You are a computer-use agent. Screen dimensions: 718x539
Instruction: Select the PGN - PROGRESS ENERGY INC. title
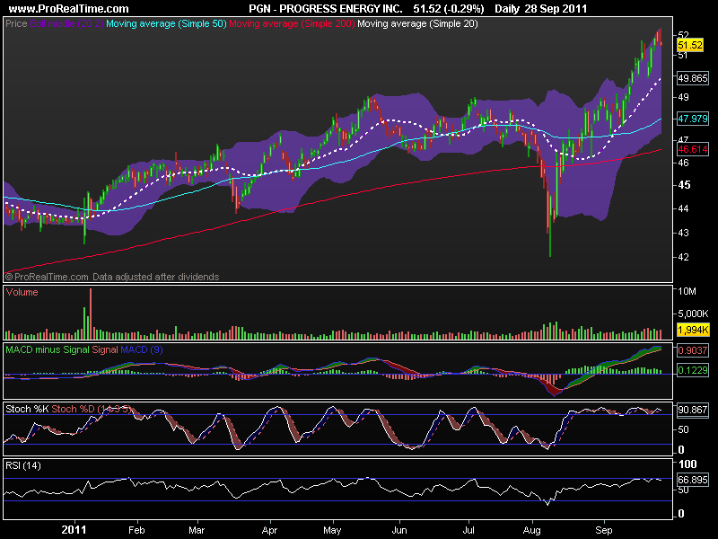(x=326, y=9)
